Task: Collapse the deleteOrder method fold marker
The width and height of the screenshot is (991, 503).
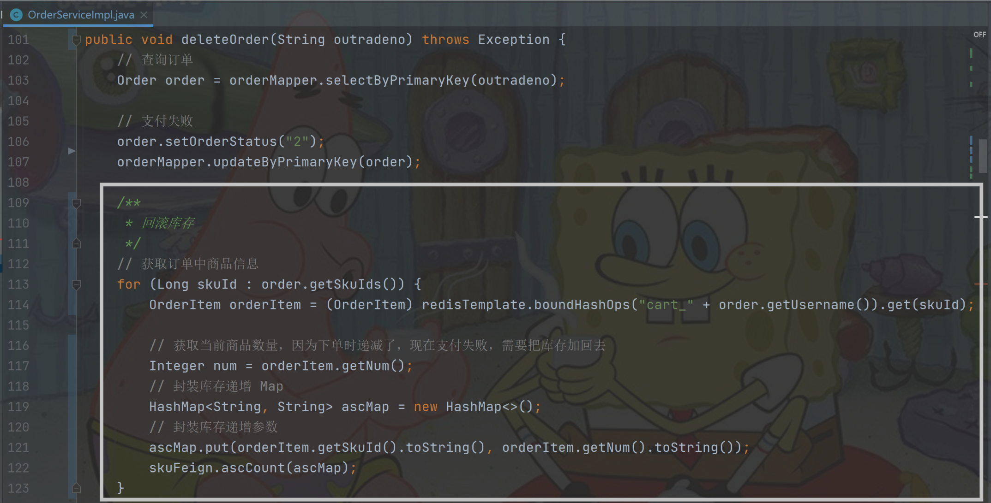Action: click(76, 40)
